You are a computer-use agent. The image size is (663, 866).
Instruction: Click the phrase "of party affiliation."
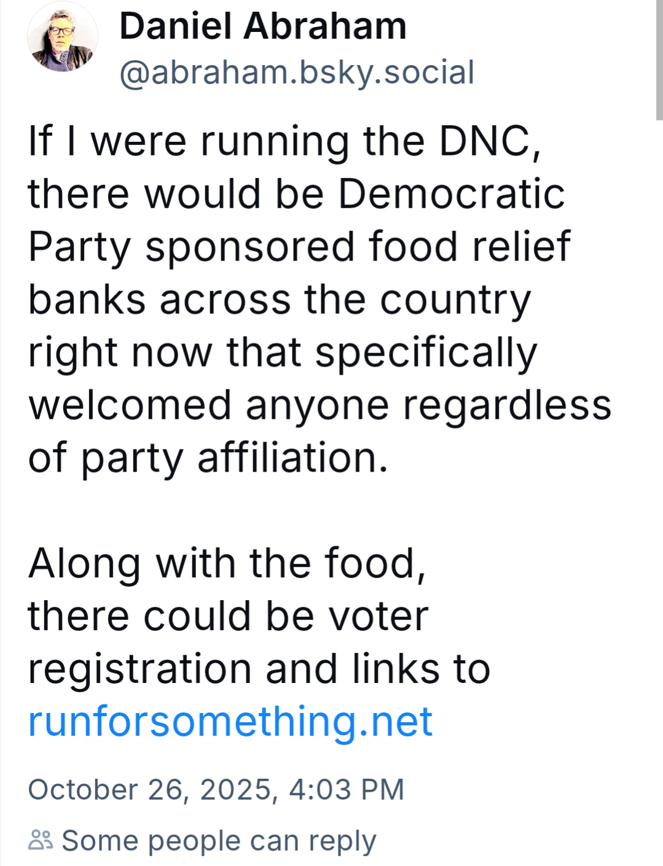tap(208, 458)
